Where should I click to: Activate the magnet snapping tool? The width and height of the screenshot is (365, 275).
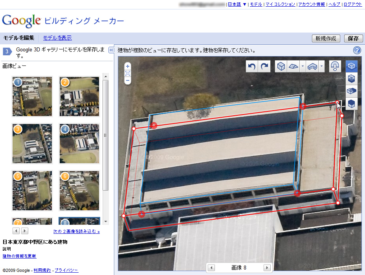(335, 66)
